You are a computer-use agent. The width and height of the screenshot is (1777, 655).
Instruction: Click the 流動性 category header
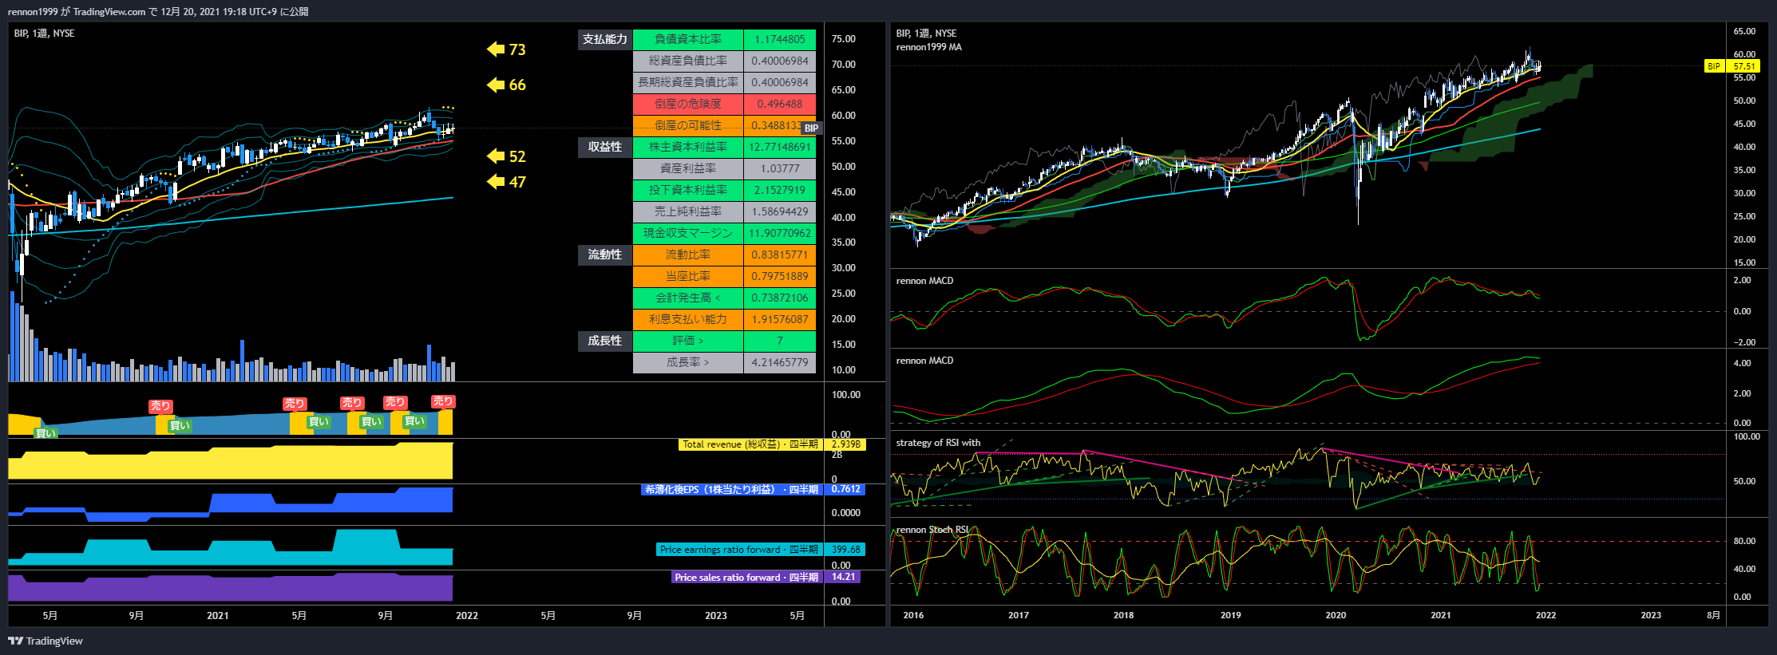click(605, 255)
